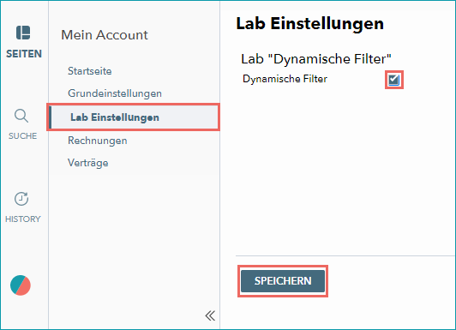Click the Suche magnifying glass icon
The image size is (456, 330).
21,116
